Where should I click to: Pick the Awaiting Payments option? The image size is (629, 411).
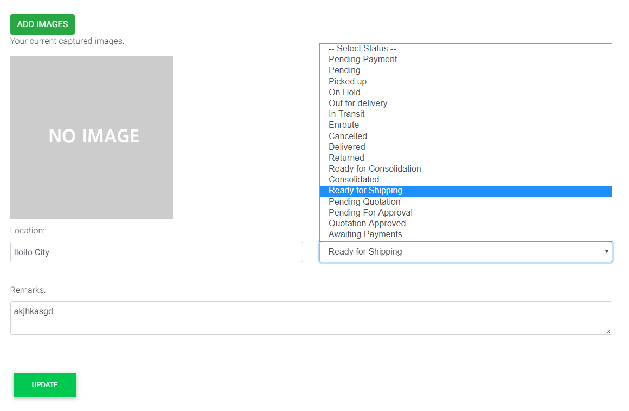click(x=466, y=234)
